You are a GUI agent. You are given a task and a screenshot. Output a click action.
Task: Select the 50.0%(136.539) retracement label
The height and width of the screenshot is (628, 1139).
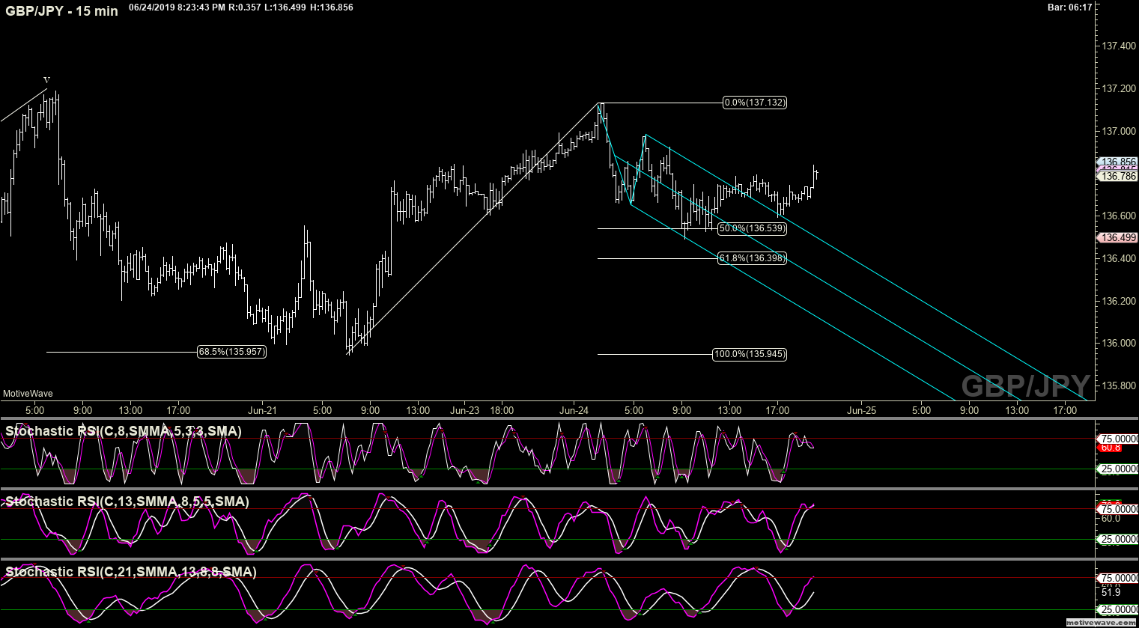[752, 228]
